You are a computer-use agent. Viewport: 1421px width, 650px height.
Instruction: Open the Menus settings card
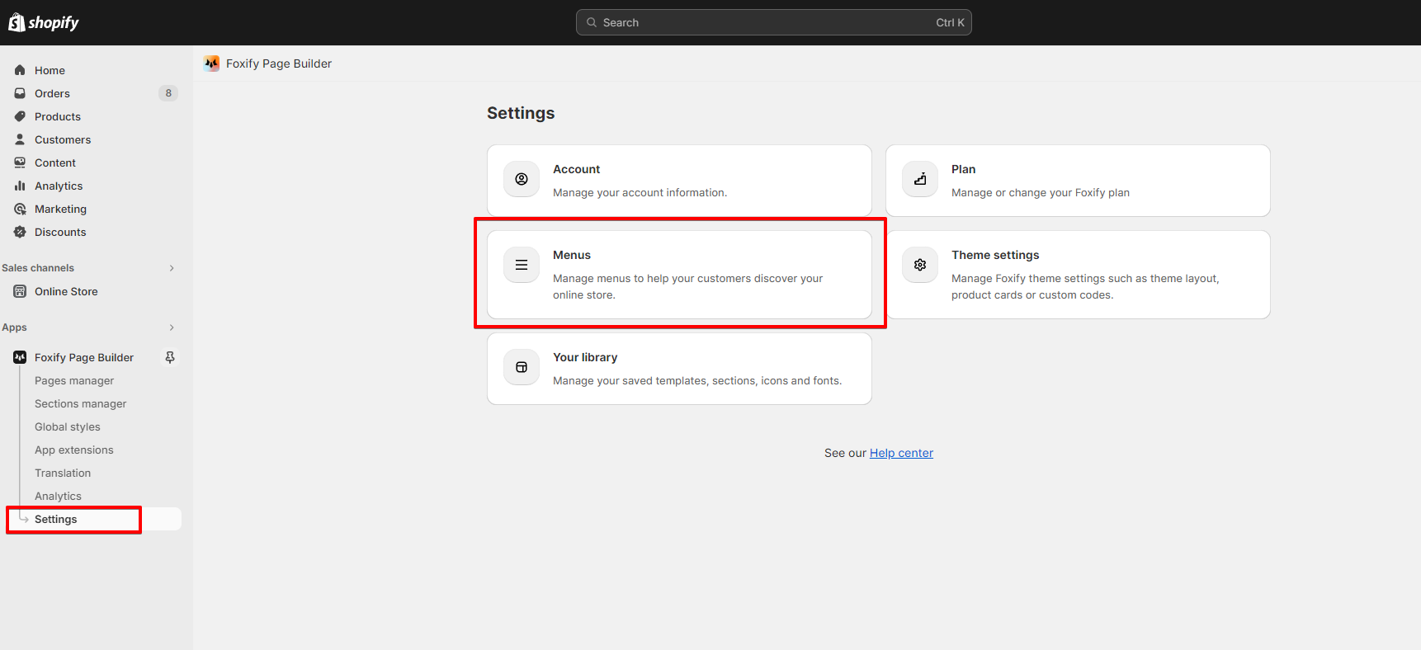tap(679, 275)
